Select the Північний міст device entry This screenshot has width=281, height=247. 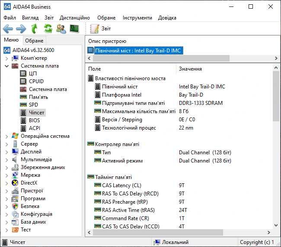tap(135, 50)
